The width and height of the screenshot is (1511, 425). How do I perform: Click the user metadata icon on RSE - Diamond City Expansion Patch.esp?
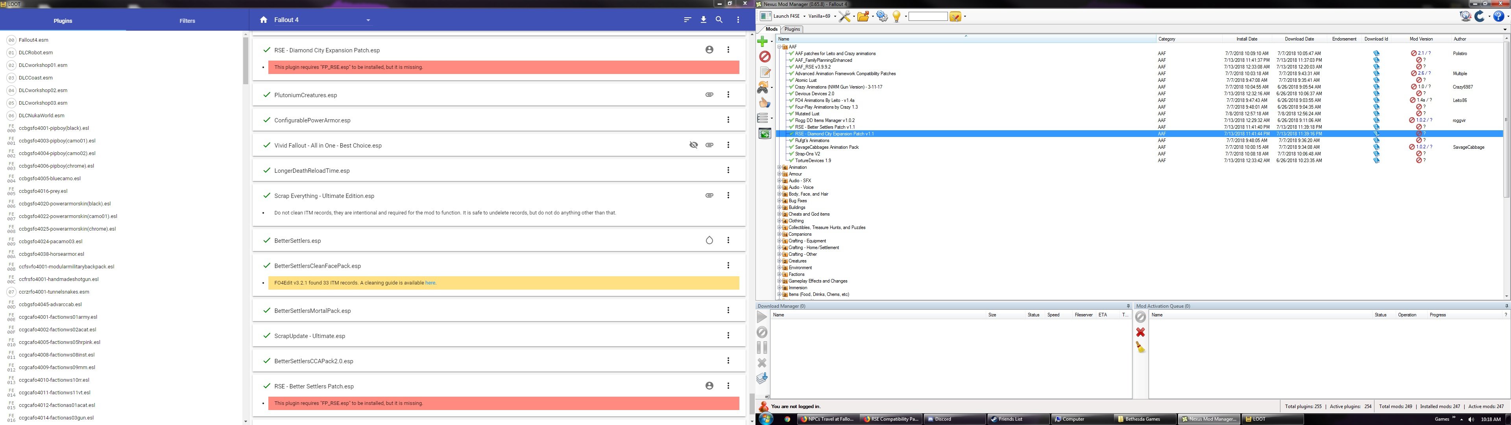pyautogui.click(x=709, y=50)
